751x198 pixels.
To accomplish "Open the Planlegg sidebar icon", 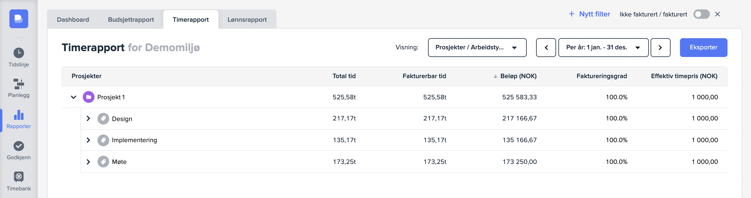I will click(19, 84).
